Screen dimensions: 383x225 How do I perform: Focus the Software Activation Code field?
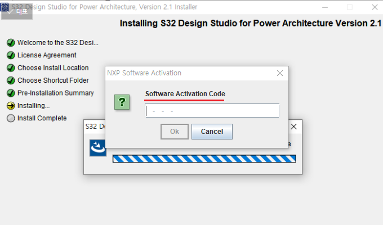(x=212, y=111)
